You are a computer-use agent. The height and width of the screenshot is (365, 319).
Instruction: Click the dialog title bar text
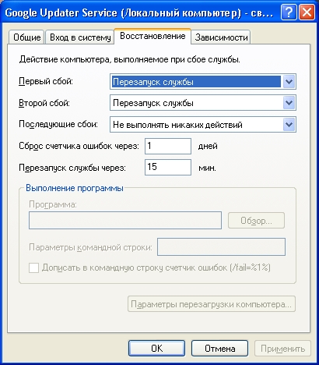139,12
